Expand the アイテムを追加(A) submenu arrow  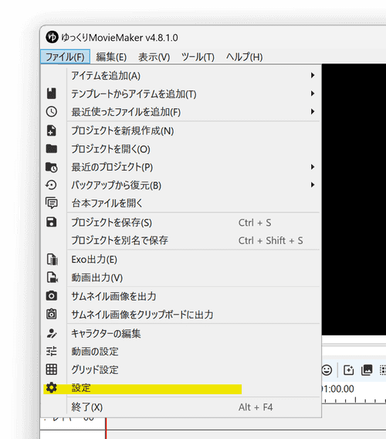(313, 75)
